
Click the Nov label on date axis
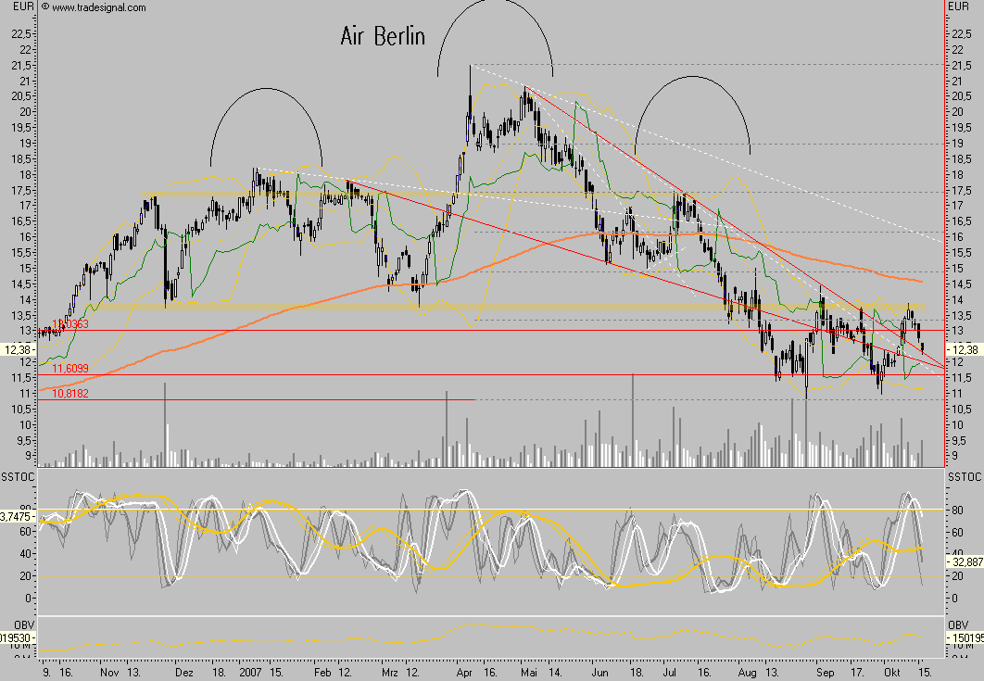point(108,671)
